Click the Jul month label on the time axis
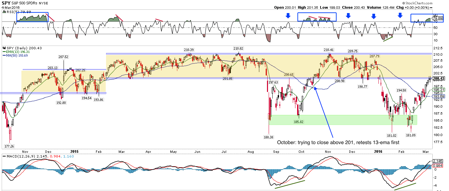Viewport: 449px width, 191px height. coord(223,151)
